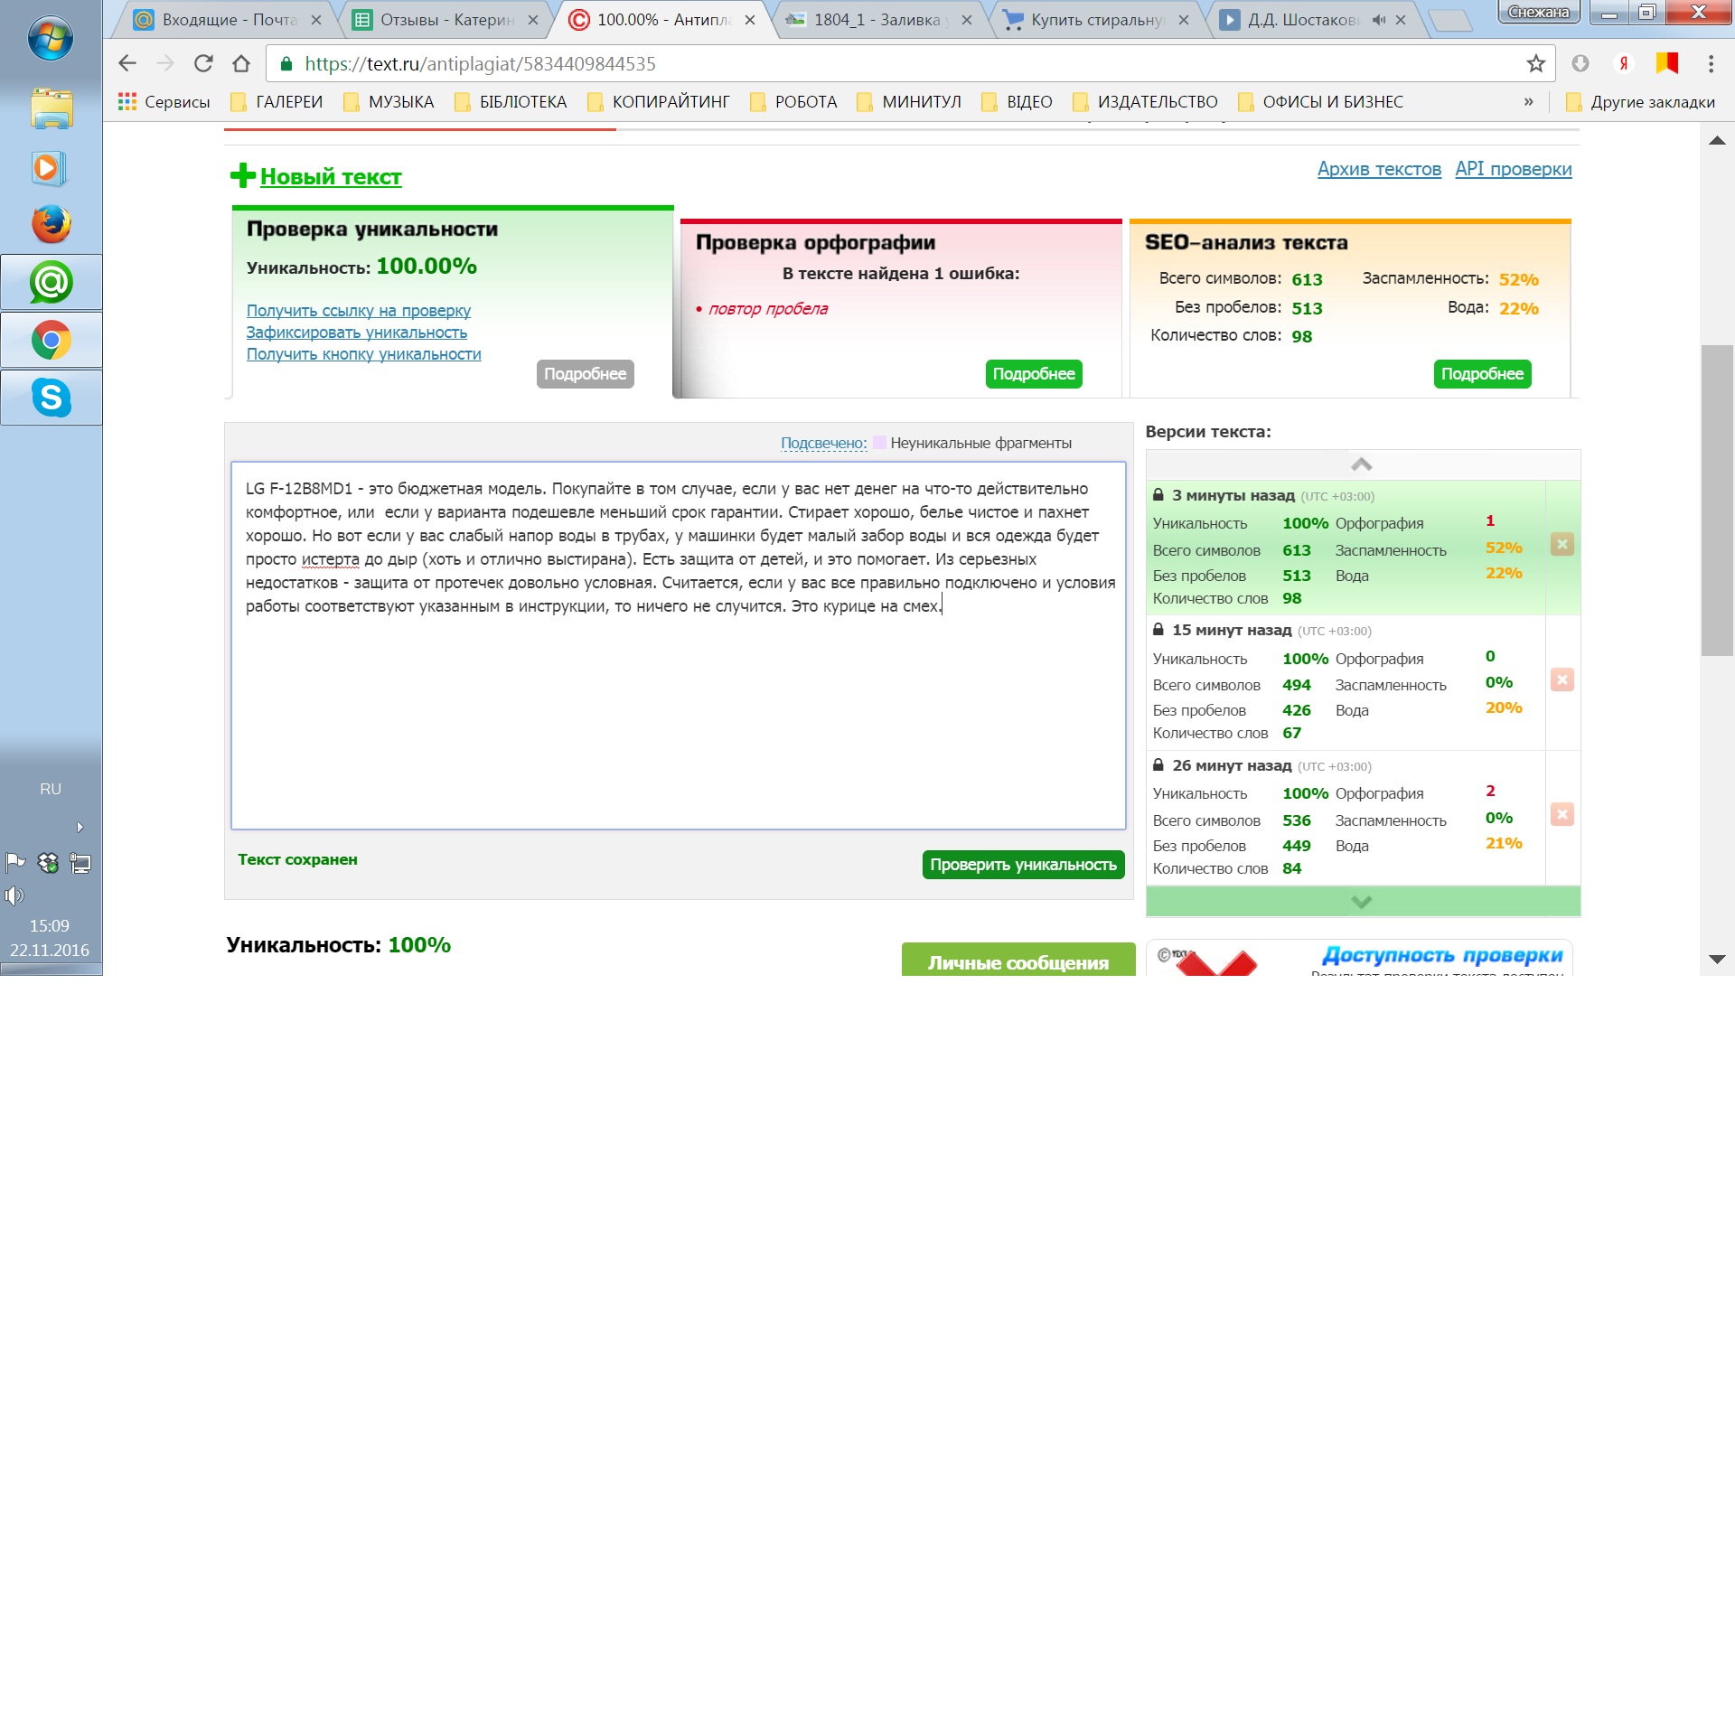Remove the 26 минут назад text version

1561,814
